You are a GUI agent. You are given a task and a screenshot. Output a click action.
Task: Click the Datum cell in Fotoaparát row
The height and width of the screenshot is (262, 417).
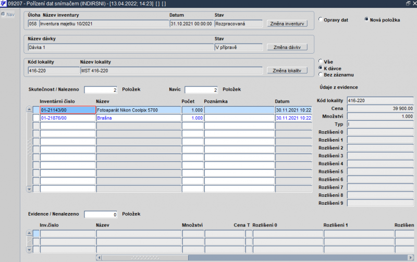(293, 110)
